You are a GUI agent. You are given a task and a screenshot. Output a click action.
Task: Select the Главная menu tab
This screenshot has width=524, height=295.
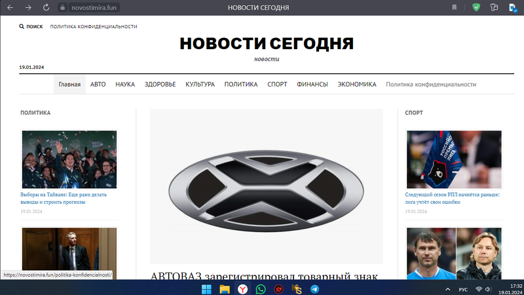coord(69,85)
